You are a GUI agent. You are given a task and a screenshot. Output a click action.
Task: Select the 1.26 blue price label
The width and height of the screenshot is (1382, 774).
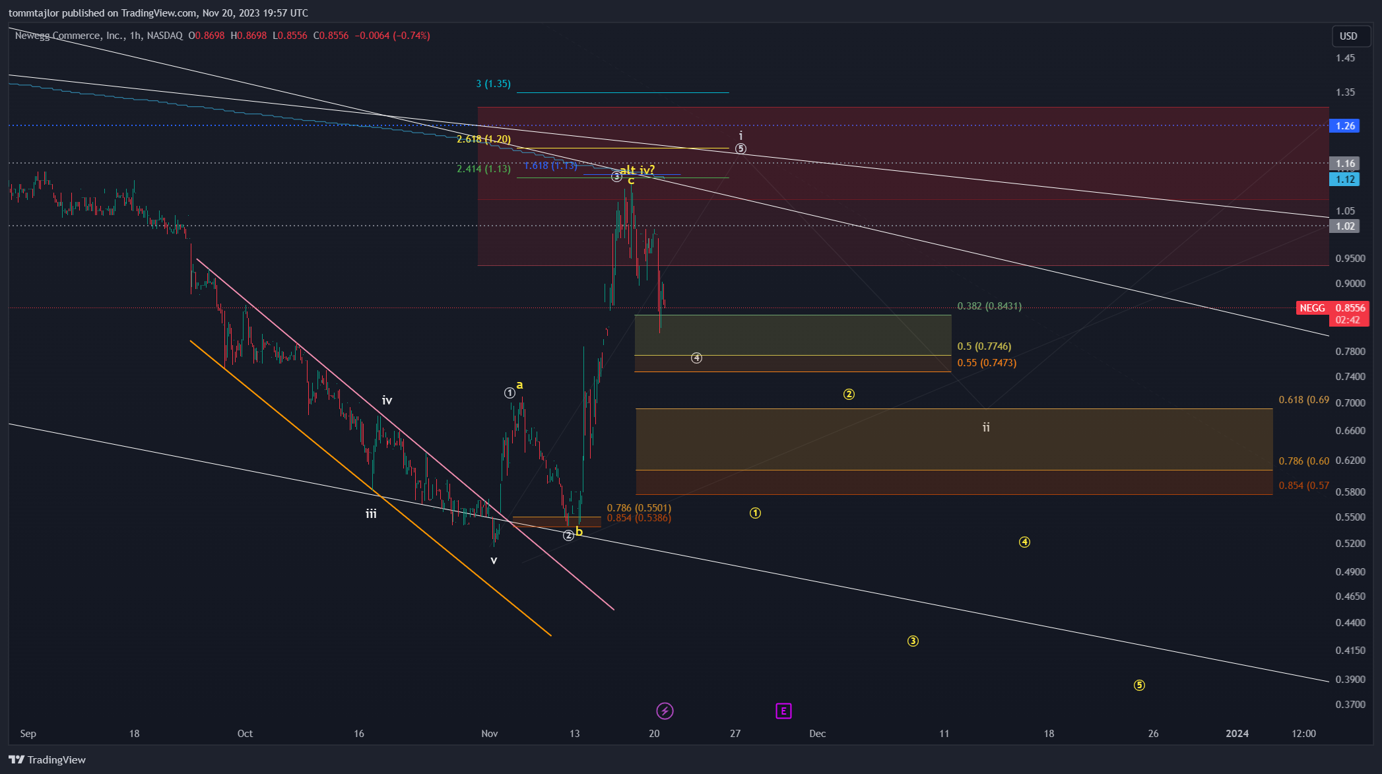1345,125
